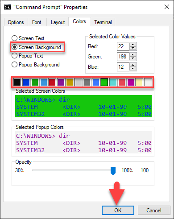Pick the magenta color swatch
Screen dimensions: 174x219
coord(131,82)
